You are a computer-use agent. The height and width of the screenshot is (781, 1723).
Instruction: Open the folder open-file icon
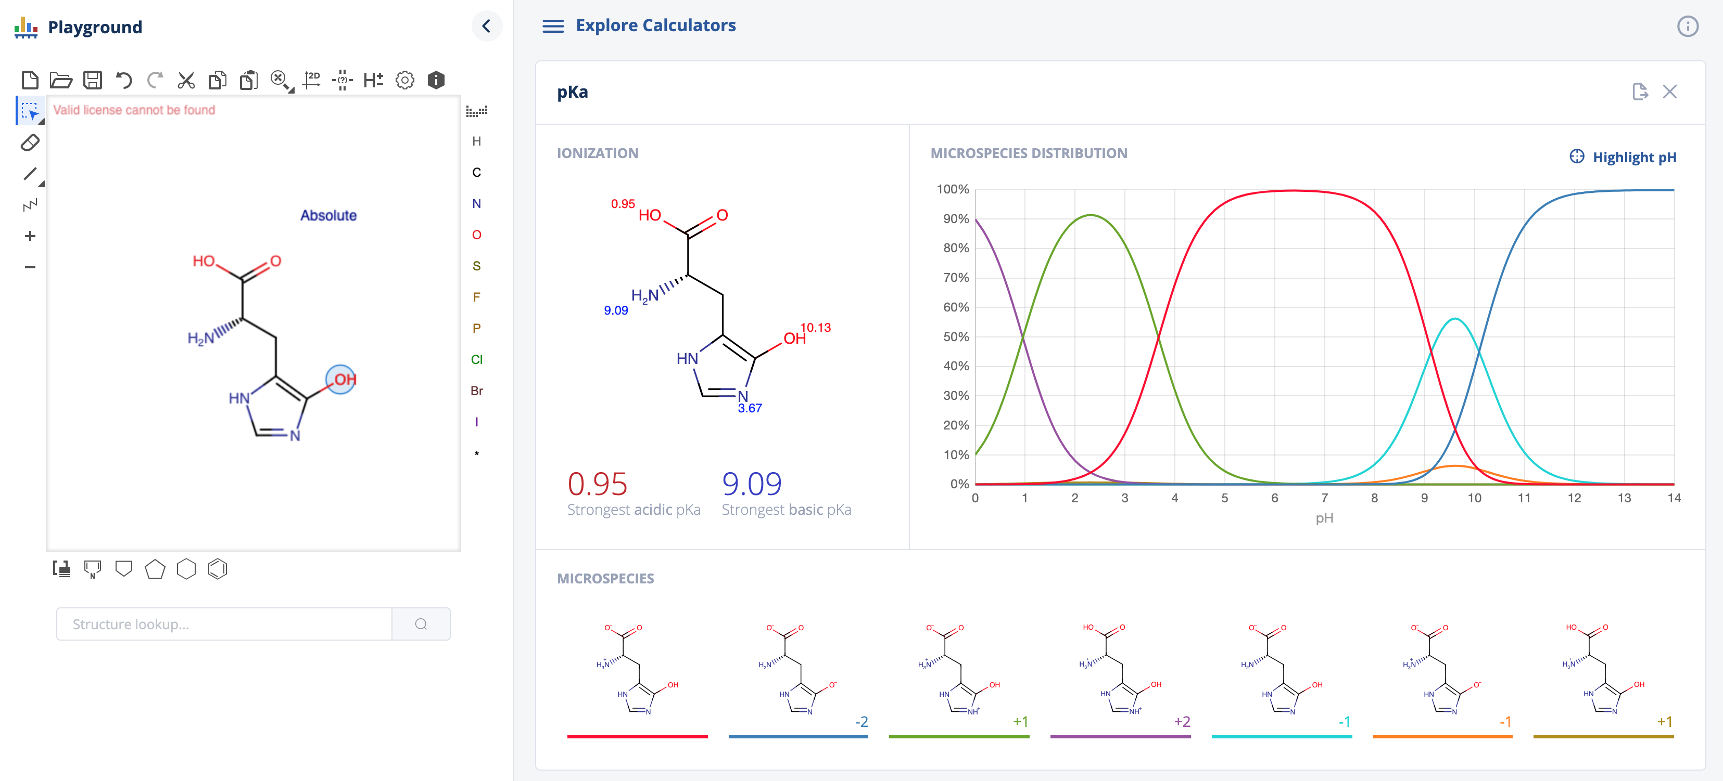click(x=61, y=81)
